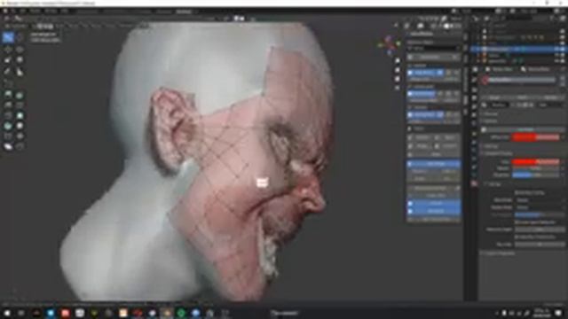
Task: Select the Poly Build tool
Action: [20, 116]
